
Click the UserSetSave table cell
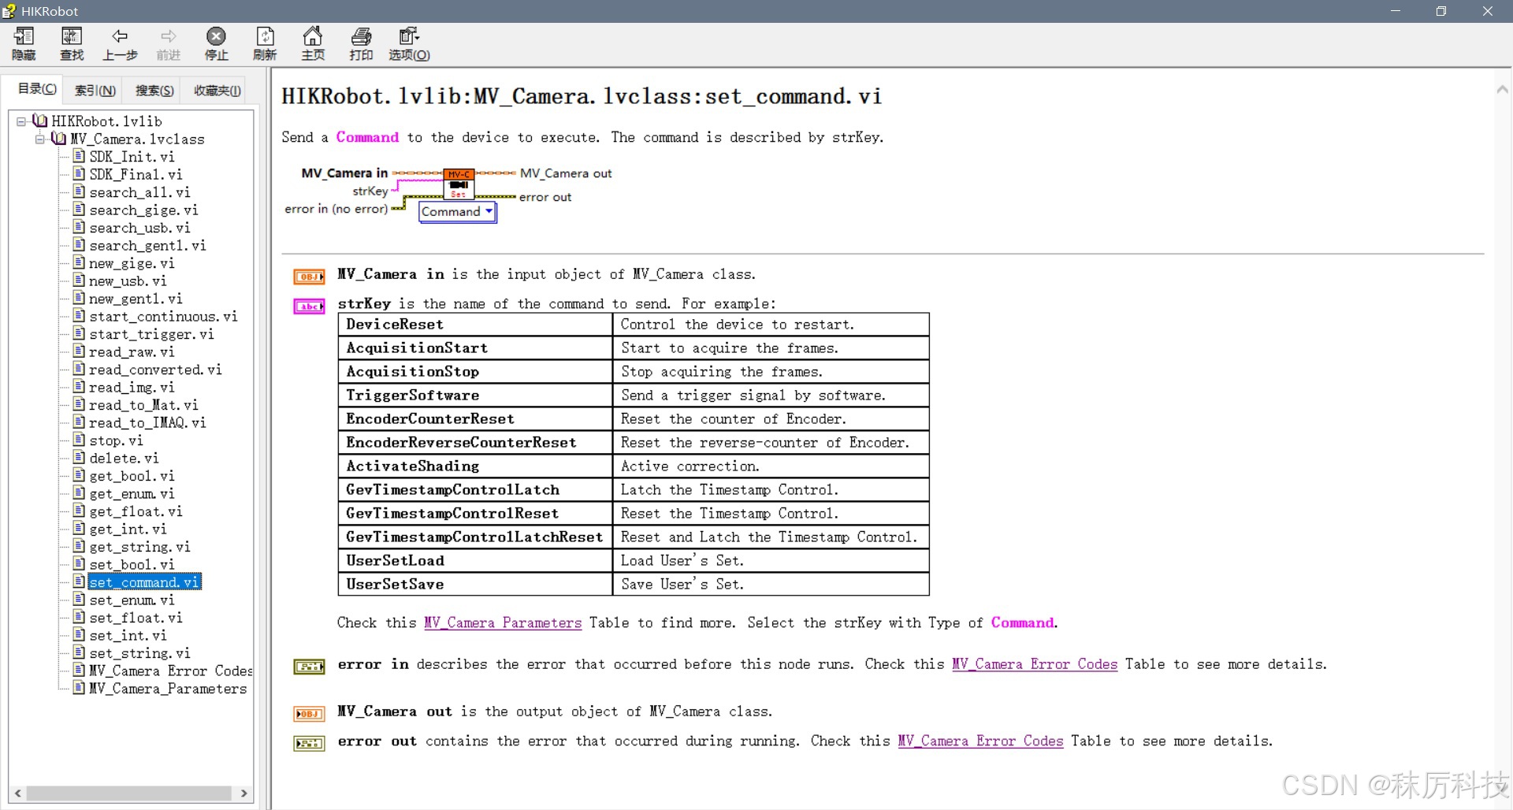click(475, 585)
